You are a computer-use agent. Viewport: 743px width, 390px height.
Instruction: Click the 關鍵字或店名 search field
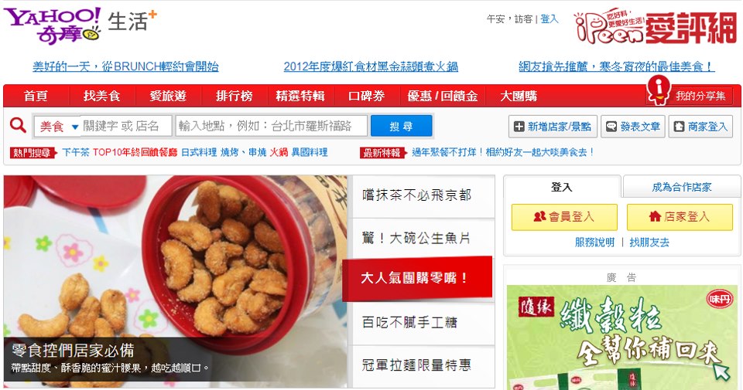tap(125, 126)
